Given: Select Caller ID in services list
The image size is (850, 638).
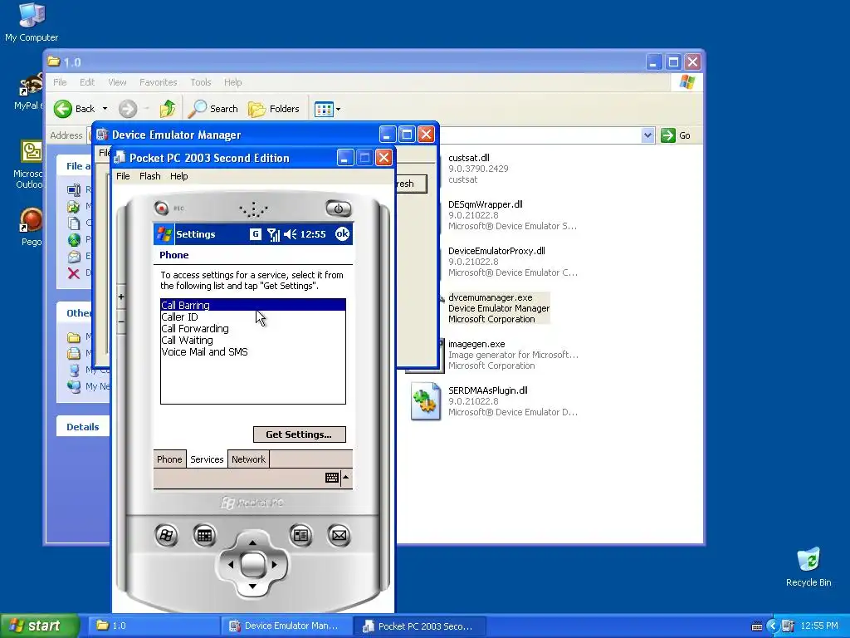Looking at the screenshot, I should (252, 317).
